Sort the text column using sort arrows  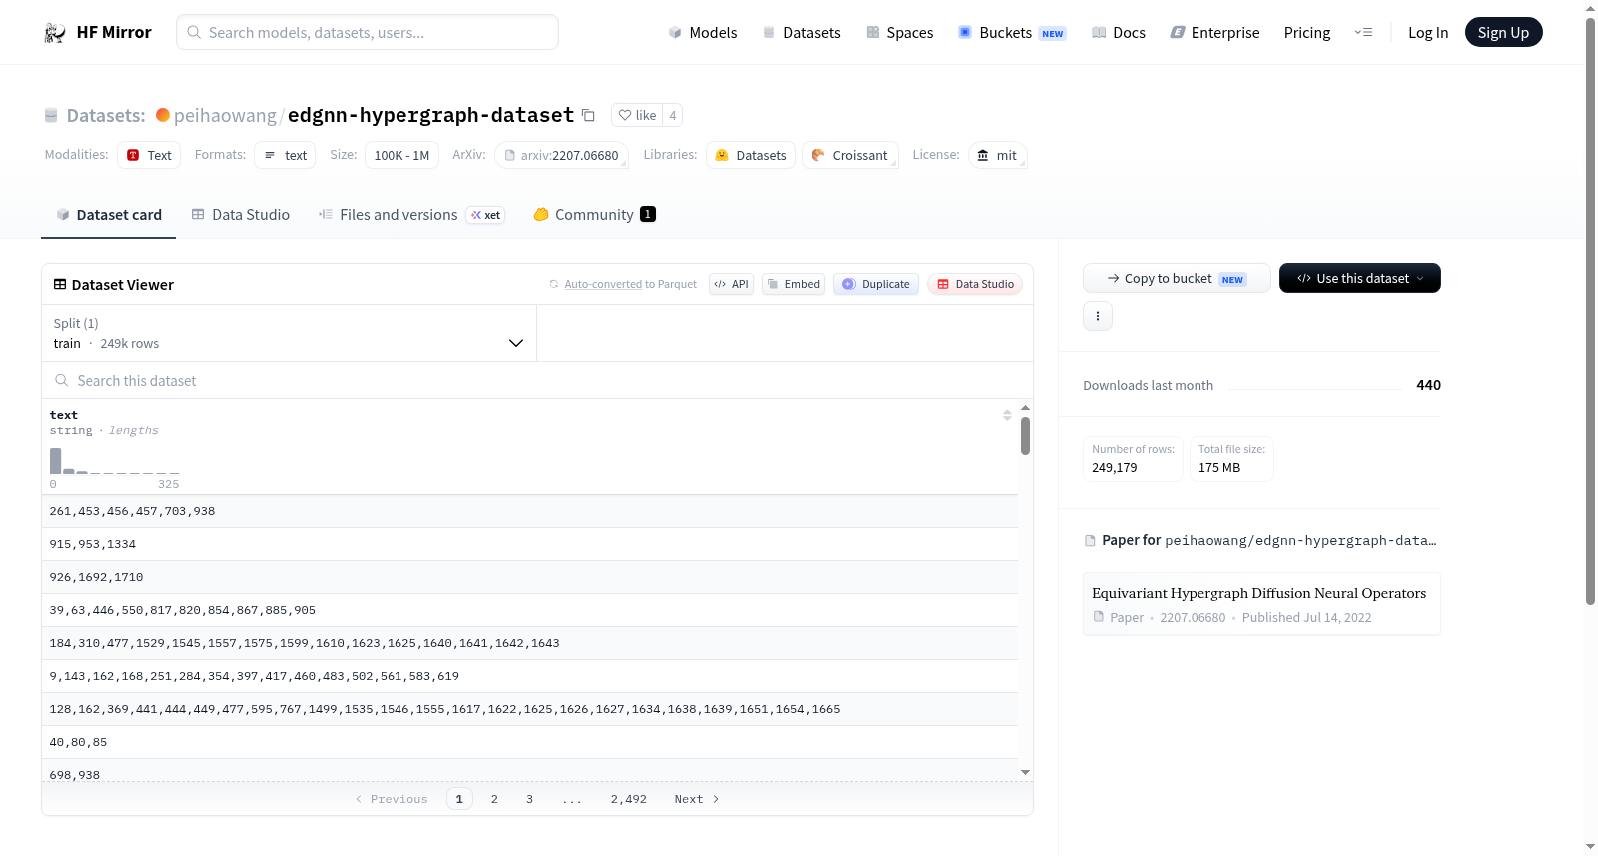pyautogui.click(x=1007, y=415)
